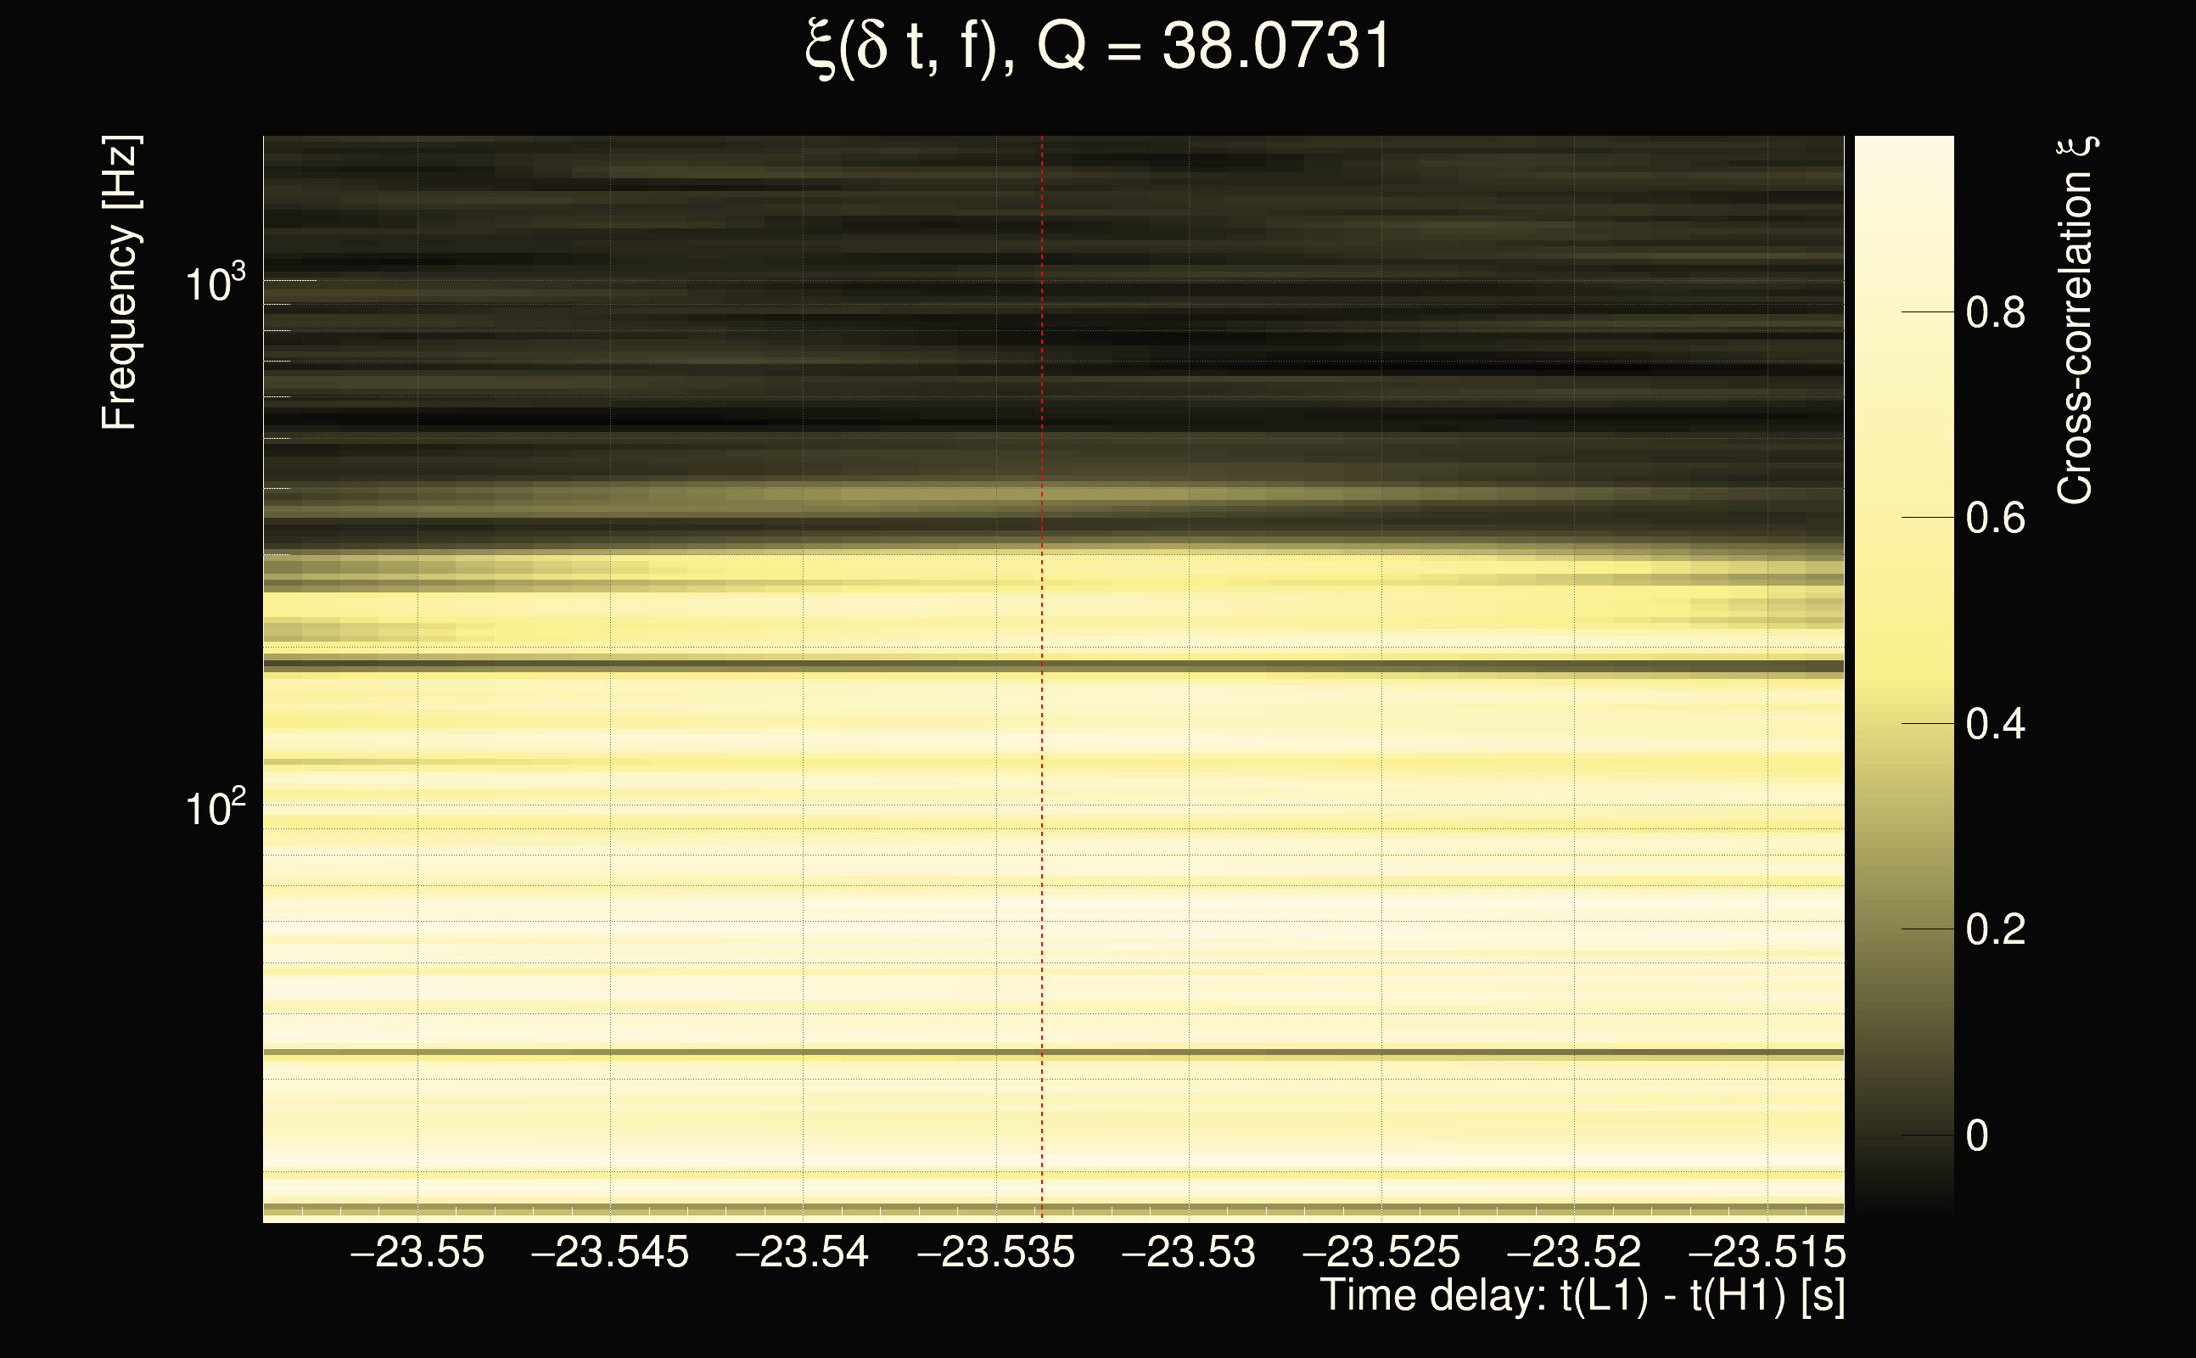Select the -23.54 time delay tick label
Viewport: 2196px width, 1358px height.
tap(802, 1252)
